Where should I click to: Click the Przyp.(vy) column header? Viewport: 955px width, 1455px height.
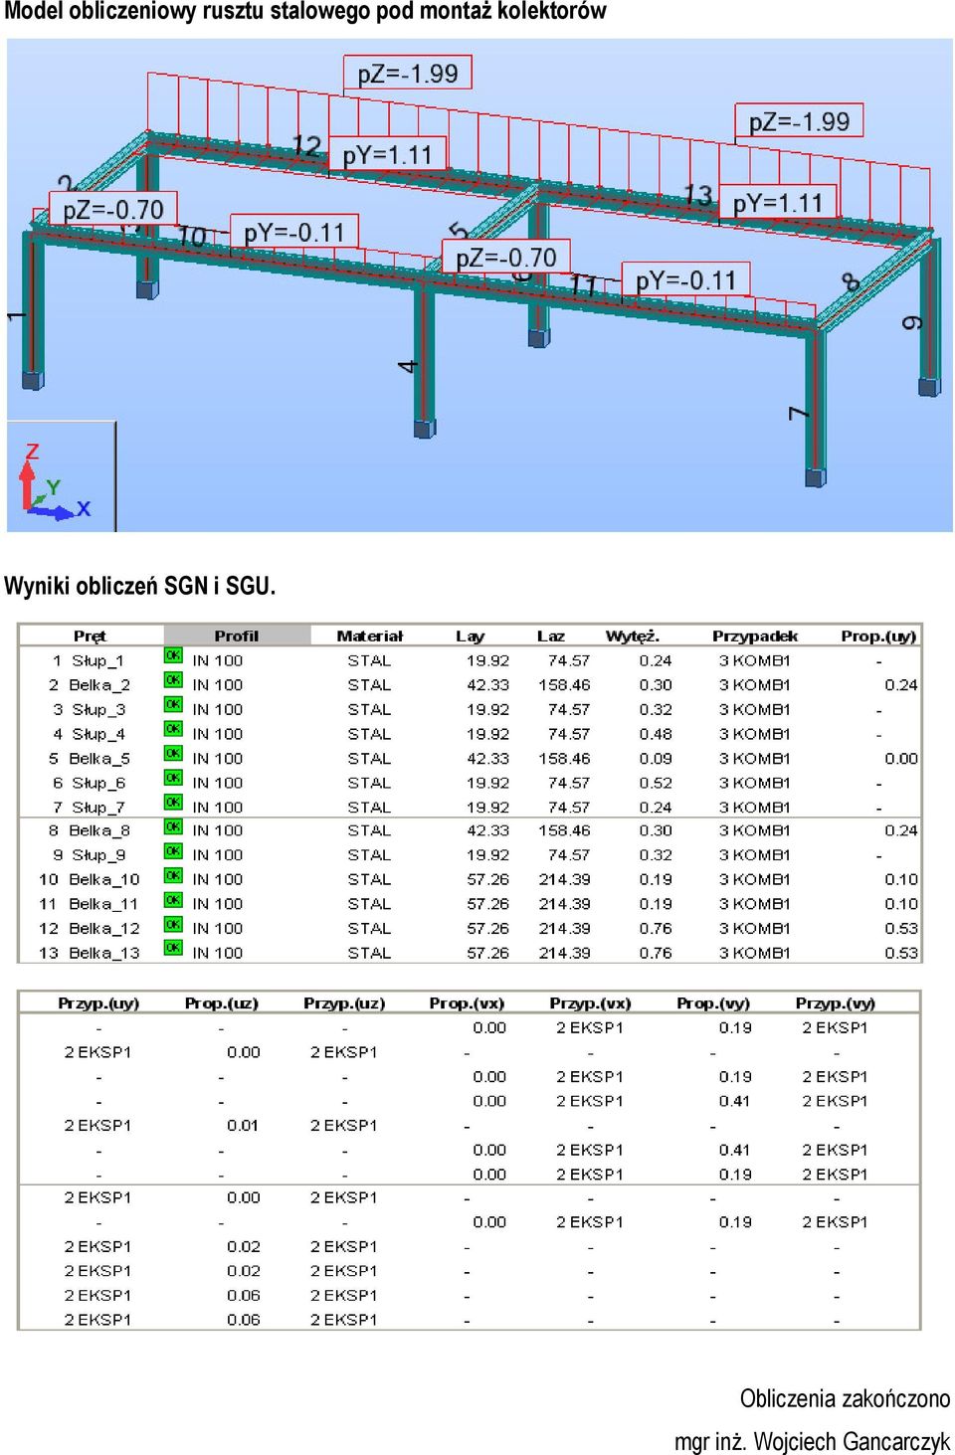tap(836, 1002)
